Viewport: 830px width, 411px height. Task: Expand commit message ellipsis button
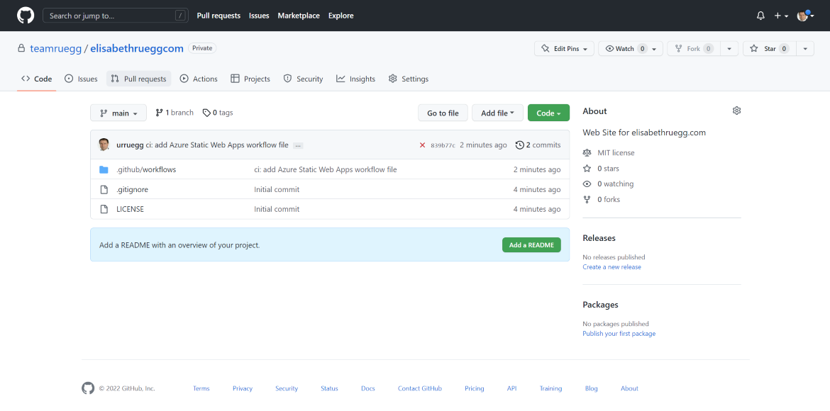[298, 145]
